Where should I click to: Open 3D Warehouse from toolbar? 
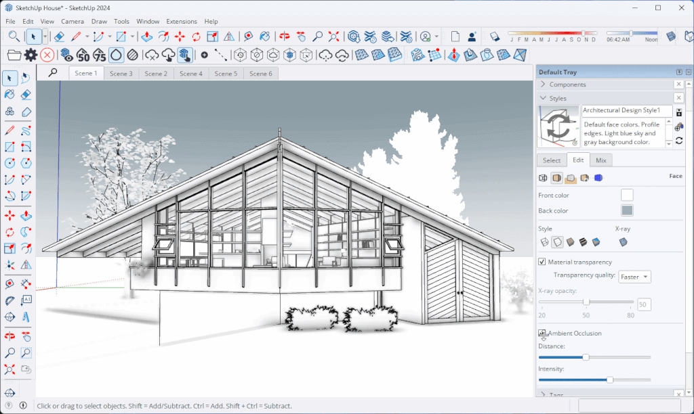(354, 37)
